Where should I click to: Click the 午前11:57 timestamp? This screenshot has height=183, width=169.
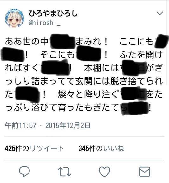coord(20,125)
